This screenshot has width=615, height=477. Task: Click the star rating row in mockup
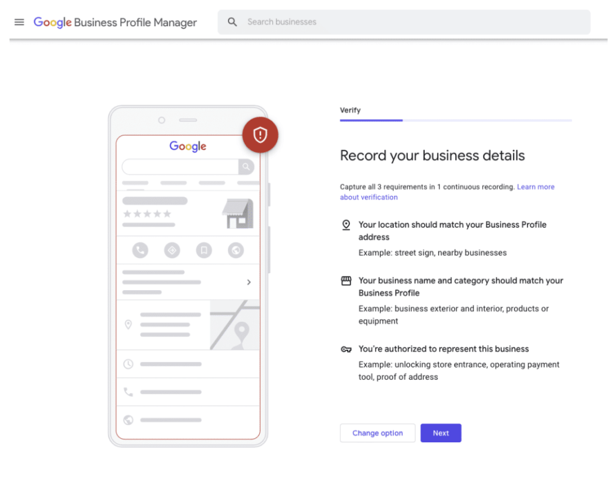147,214
